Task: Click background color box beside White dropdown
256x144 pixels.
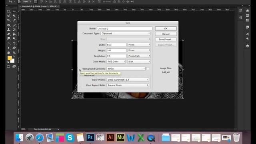Action: 148,69
